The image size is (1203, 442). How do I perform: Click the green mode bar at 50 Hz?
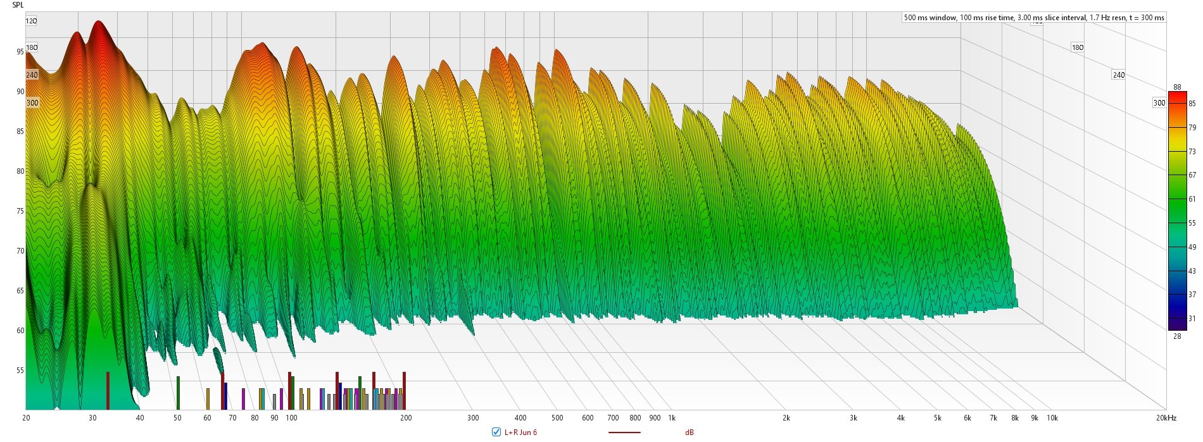(x=178, y=393)
